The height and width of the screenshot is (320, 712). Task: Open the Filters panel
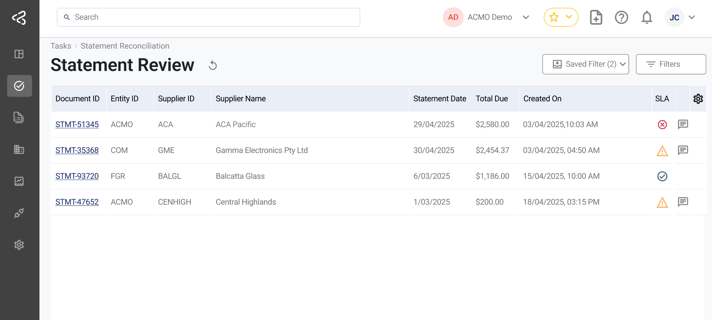[671, 64]
